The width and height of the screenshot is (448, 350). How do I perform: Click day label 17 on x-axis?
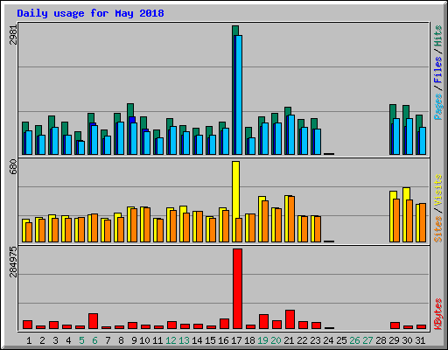(236, 340)
